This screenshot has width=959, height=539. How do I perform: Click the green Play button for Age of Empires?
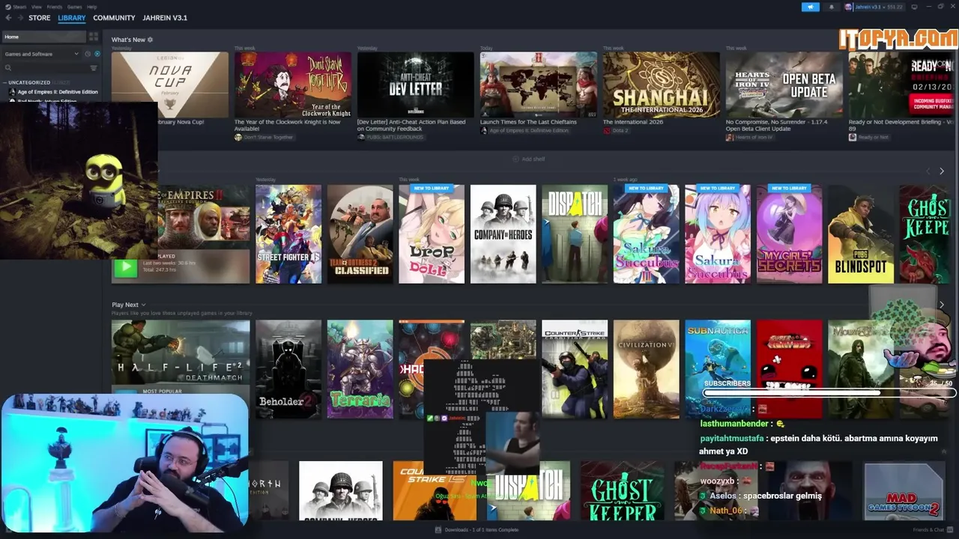click(125, 267)
